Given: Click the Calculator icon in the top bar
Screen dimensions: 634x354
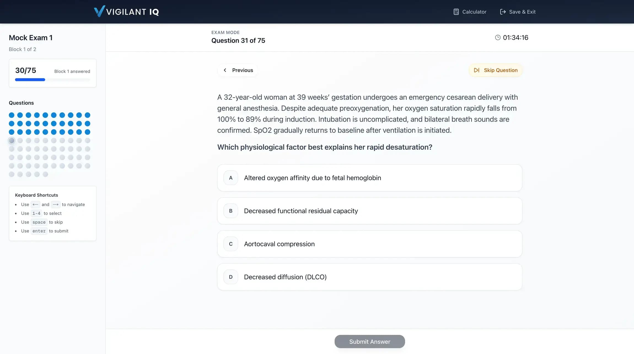Looking at the screenshot, I should pyautogui.click(x=456, y=12).
